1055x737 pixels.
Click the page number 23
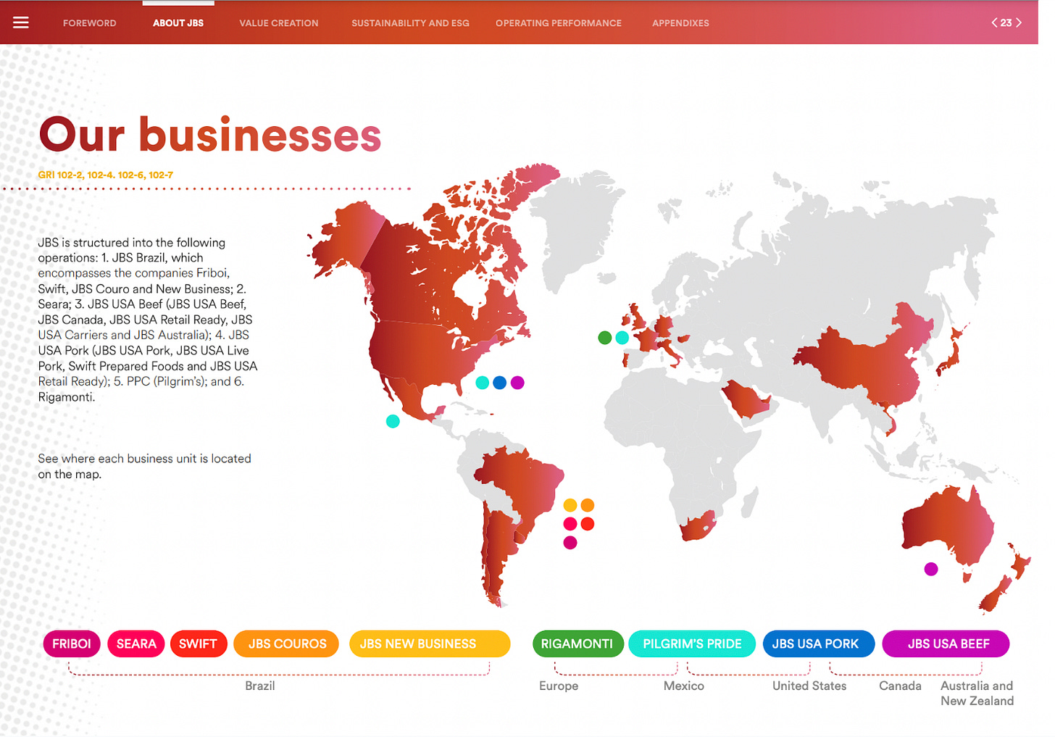(1006, 23)
